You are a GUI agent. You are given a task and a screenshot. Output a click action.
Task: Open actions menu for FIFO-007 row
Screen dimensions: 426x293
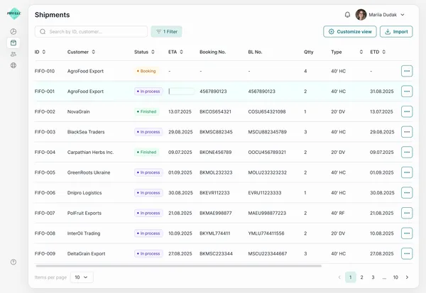point(407,213)
